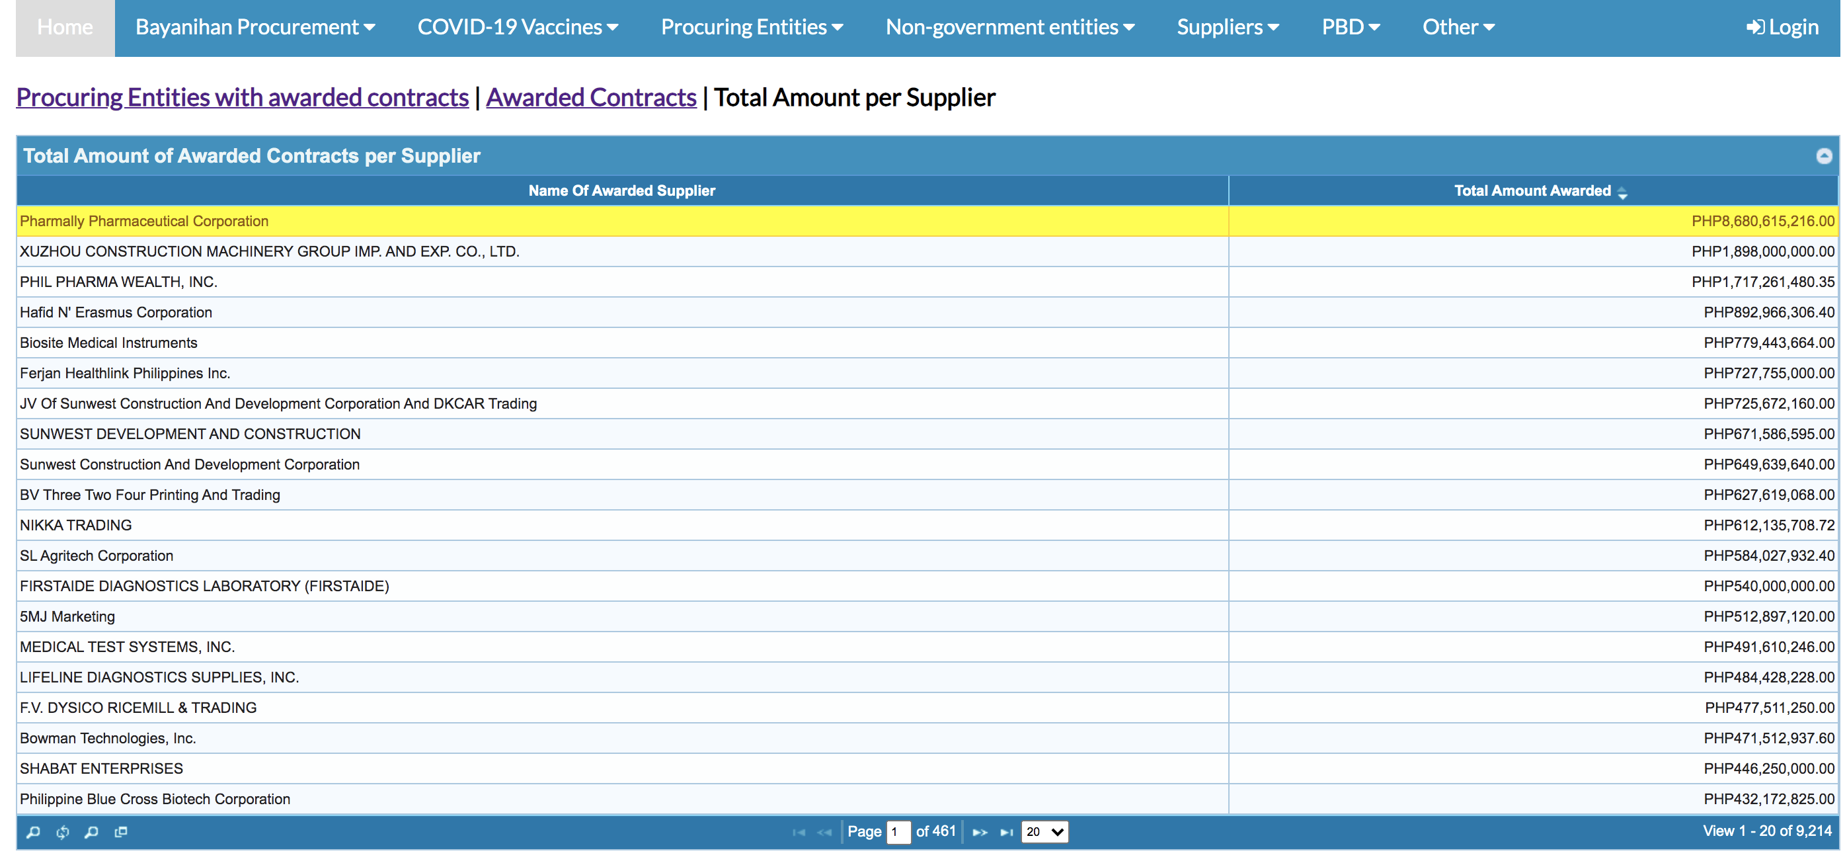
Task: Open the Awarded Contracts link
Action: (x=592, y=97)
